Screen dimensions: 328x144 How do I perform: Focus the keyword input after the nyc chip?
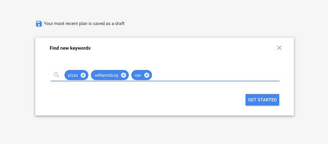pos(215,75)
